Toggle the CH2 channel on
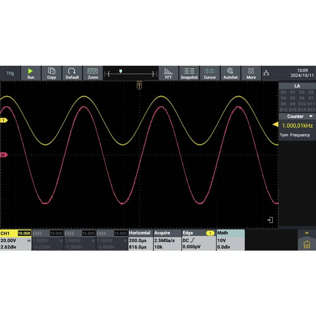This screenshot has height=316, width=316. [48, 240]
